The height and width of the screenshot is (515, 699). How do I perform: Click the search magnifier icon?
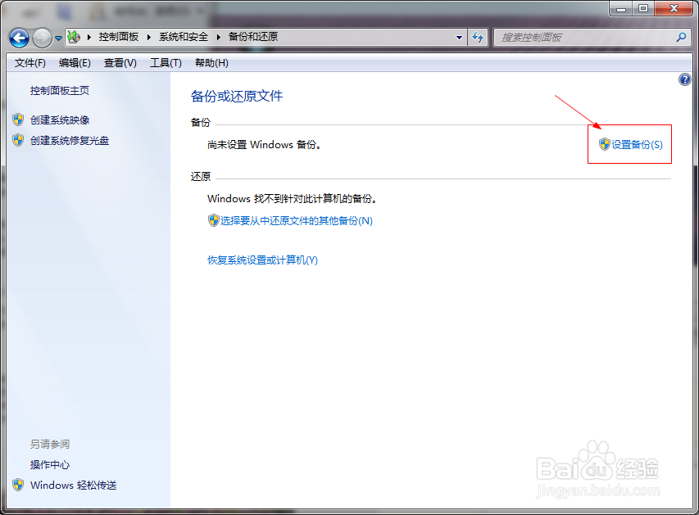point(682,37)
